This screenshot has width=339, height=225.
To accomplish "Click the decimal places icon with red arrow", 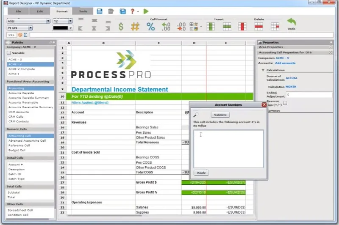I will 181,27.
